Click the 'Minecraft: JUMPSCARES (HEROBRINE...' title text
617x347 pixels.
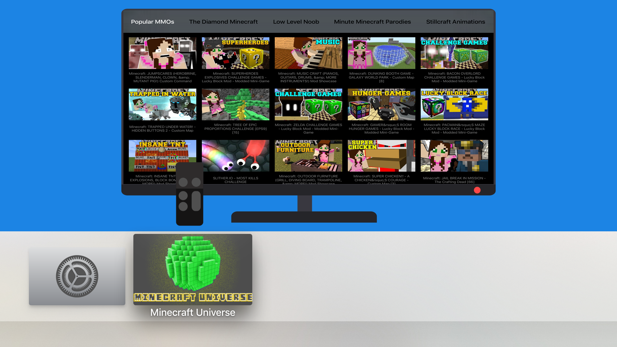(x=163, y=77)
